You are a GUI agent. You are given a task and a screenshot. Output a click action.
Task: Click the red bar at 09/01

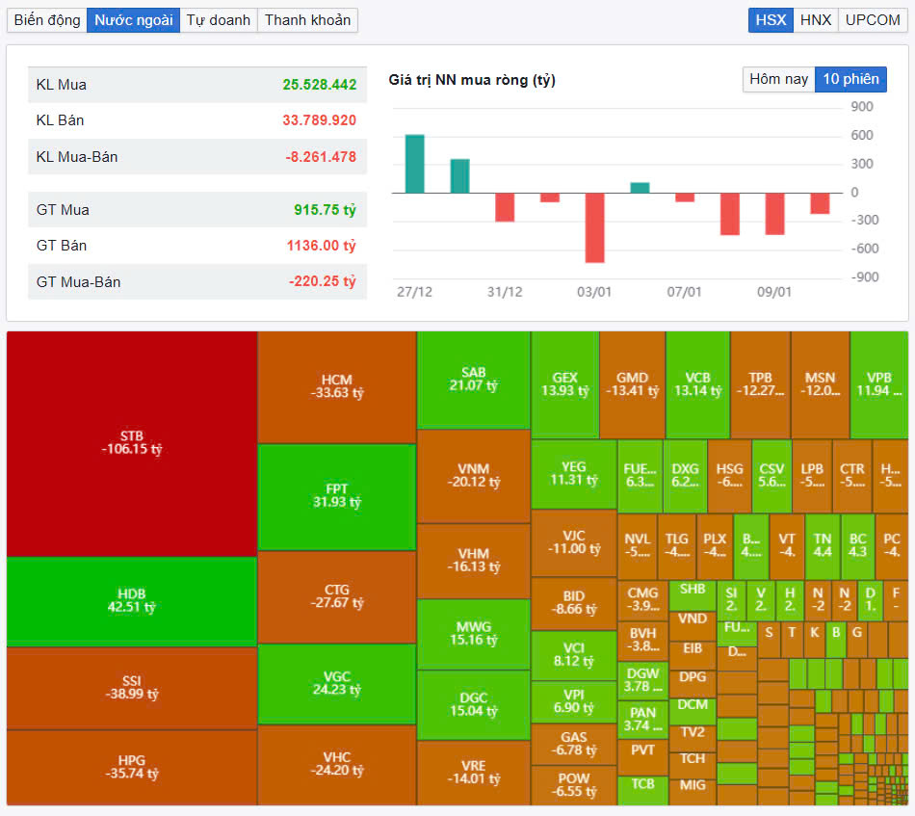point(775,214)
